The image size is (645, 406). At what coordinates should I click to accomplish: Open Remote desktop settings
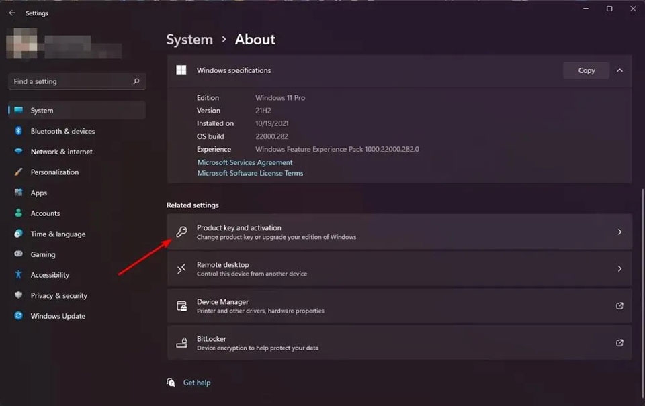tap(399, 268)
